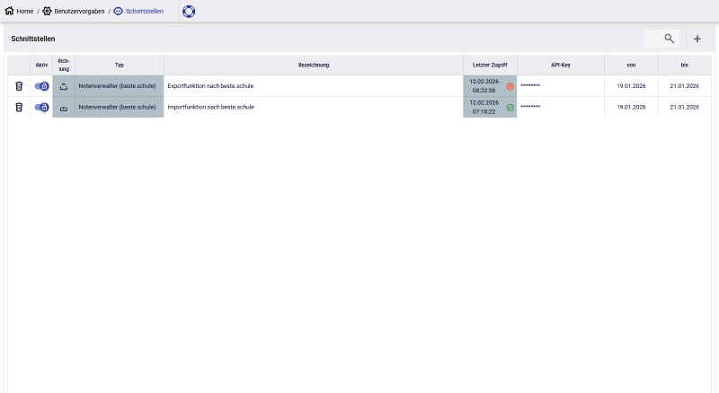Click the Typ column header
719x393 pixels.
(119, 65)
